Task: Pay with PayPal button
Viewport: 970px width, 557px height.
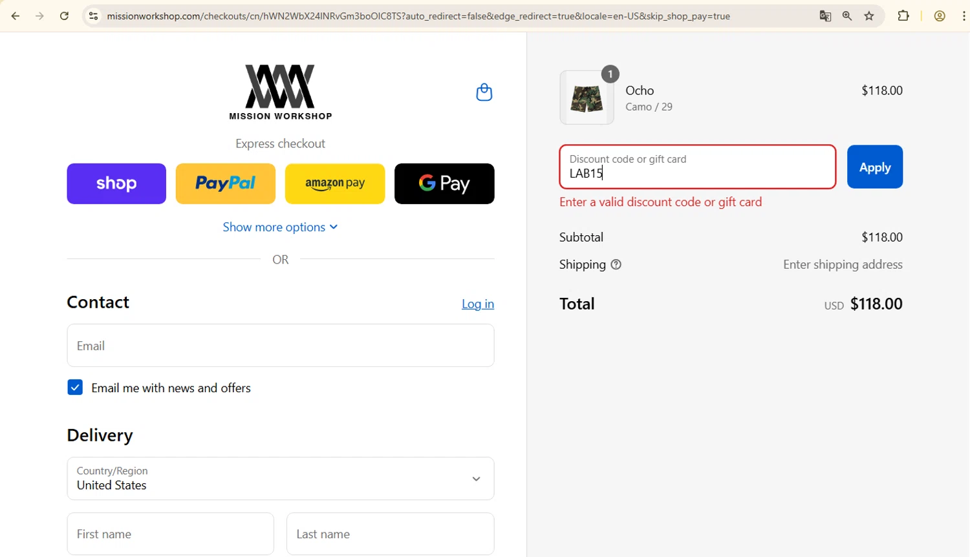Action: point(226,184)
